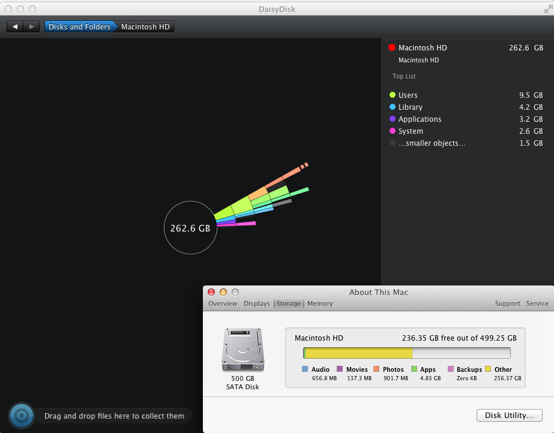Click the Apps legend swatch
Image resolution: width=554 pixels, height=433 pixels.
[414, 369]
